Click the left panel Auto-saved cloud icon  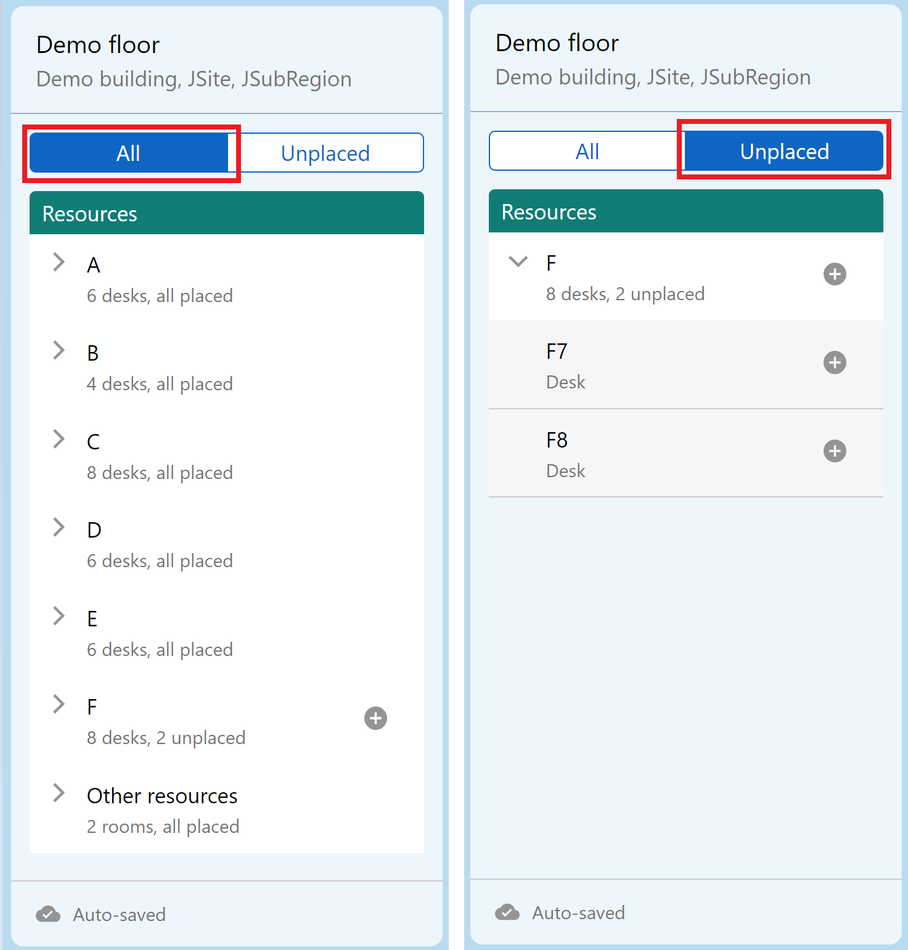(48, 914)
